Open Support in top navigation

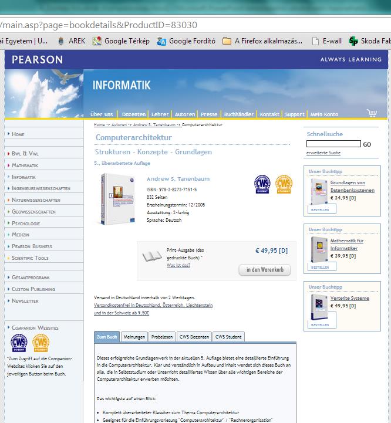295,114
